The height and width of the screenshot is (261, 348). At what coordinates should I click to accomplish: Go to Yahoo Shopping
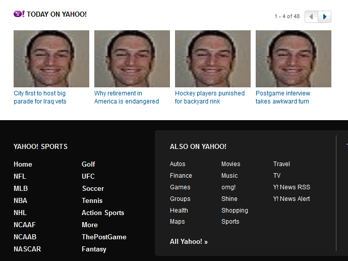coord(235,211)
